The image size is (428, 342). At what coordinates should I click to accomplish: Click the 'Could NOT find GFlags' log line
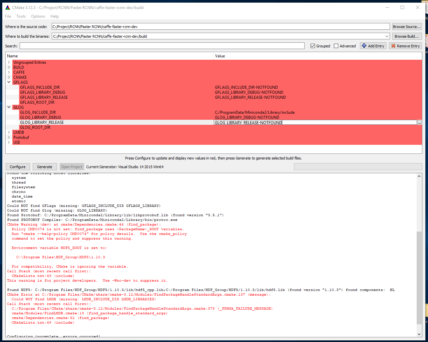click(84, 206)
